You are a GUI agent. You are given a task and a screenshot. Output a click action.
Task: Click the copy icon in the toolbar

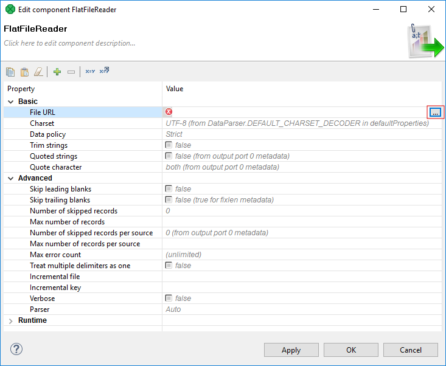tap(10, 72)
